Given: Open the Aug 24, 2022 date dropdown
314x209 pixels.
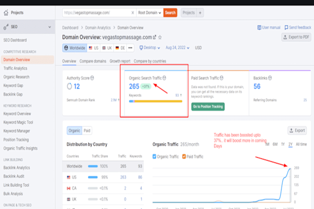Looking at the screenshot, I should pyautogui.click(x=177, y=48).
